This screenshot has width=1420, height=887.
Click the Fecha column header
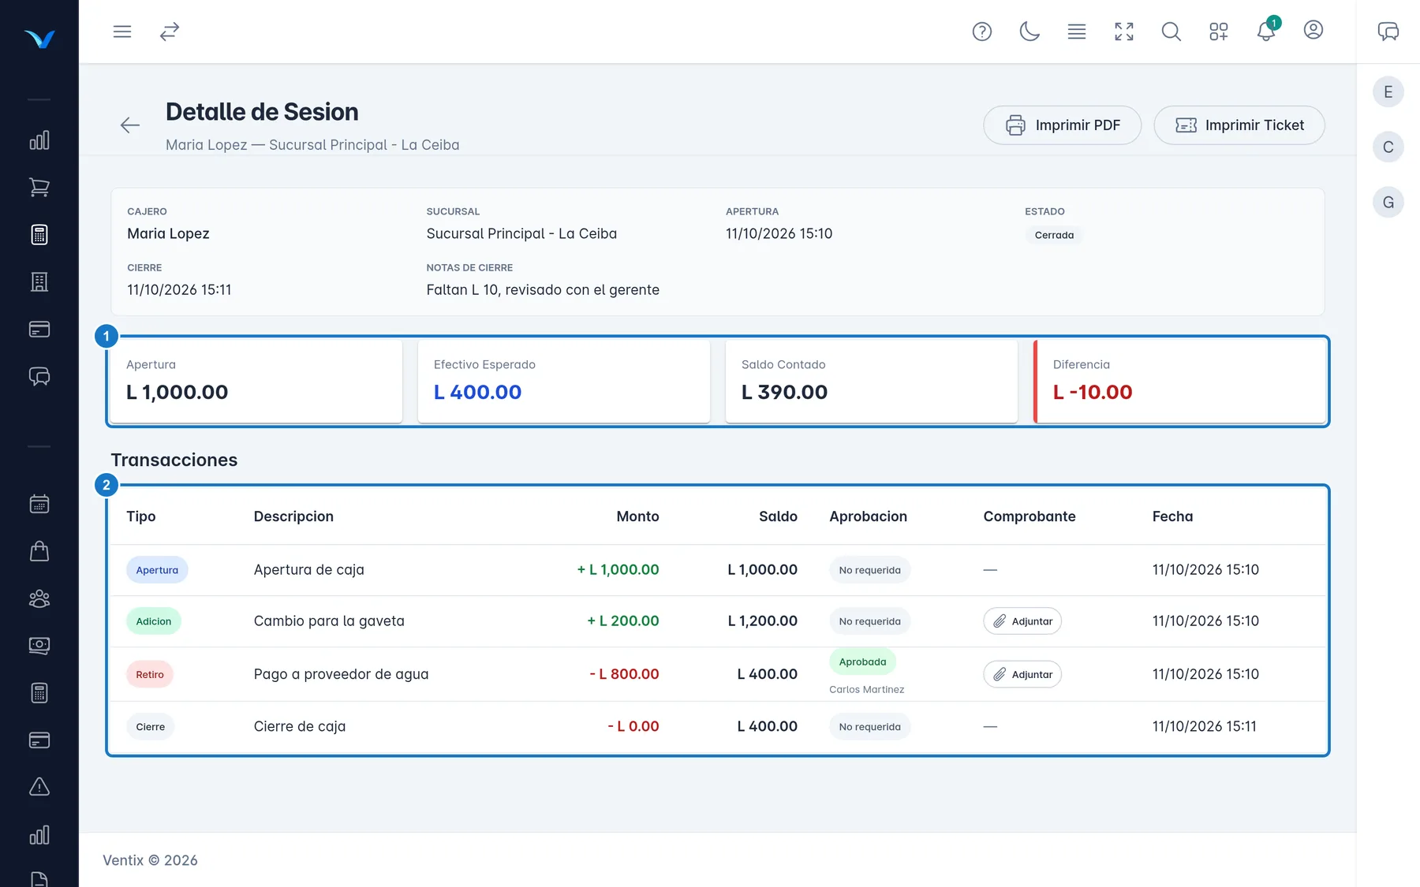click(1172, 516)
